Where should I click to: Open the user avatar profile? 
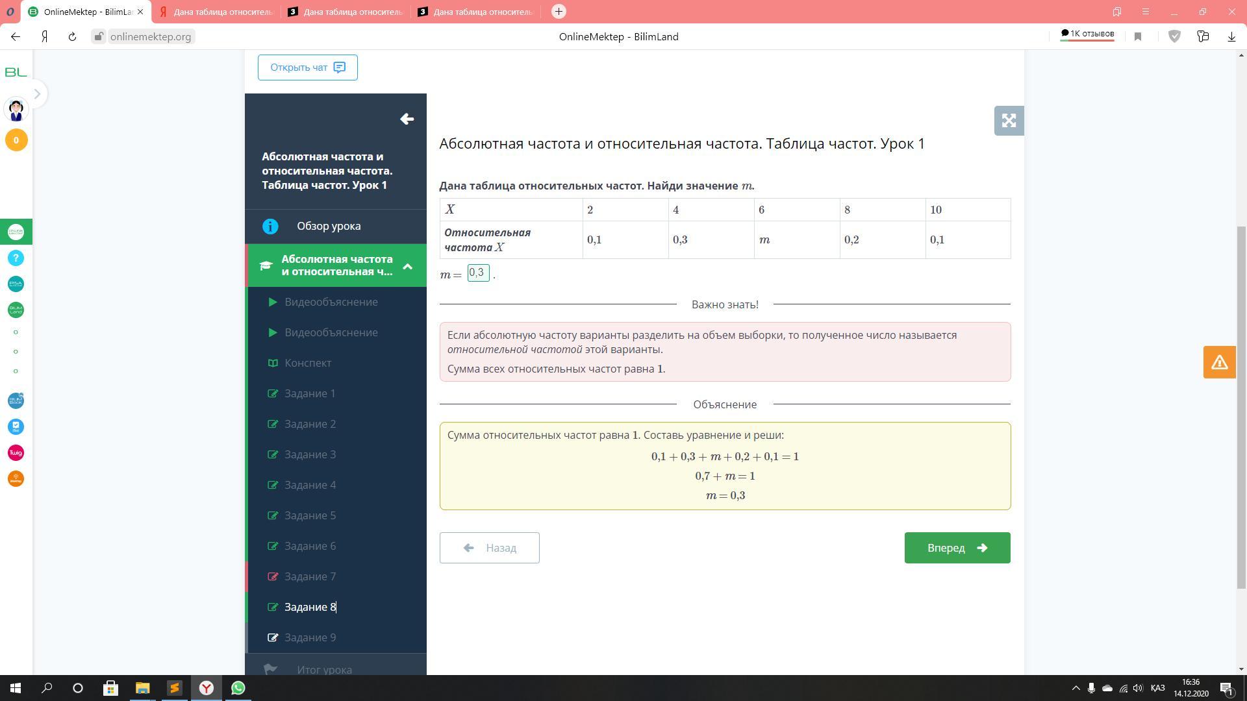click(16, 110)
